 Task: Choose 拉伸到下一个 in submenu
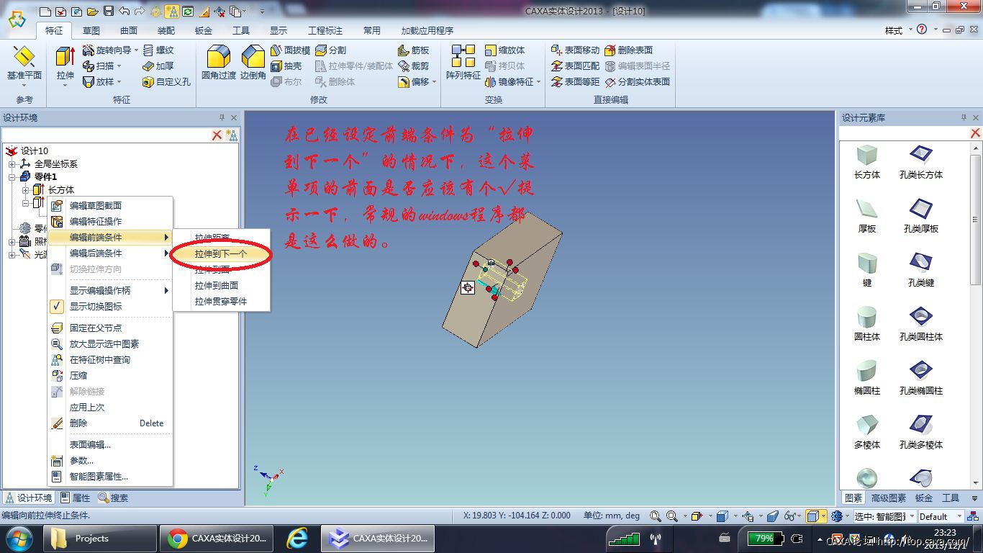click(222, 253)
